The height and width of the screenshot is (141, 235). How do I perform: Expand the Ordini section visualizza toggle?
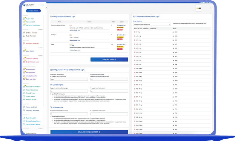coord(40,48)
